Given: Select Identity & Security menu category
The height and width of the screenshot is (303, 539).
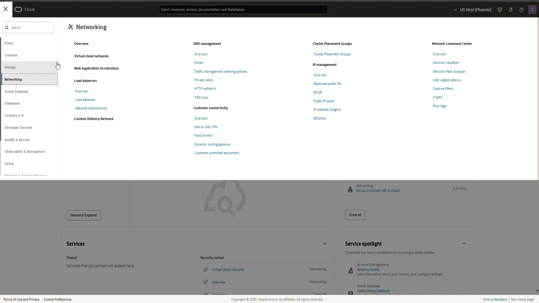Looking at the screenshot, I should (x=17, y=140).
